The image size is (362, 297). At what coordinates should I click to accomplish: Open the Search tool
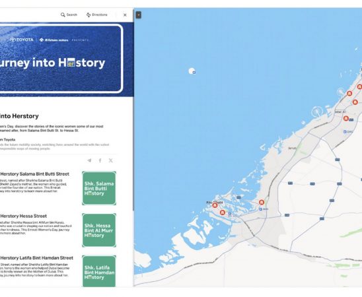69,15
